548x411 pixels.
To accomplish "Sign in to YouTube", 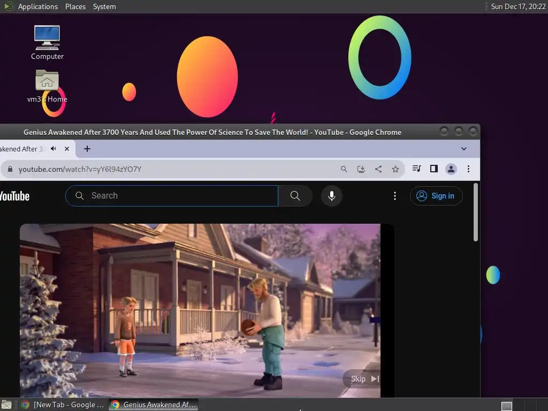I will click(x=436, y=196).
